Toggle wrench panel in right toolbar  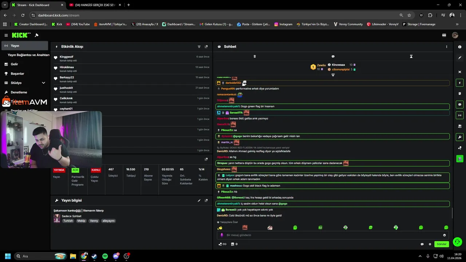[460, 137]
